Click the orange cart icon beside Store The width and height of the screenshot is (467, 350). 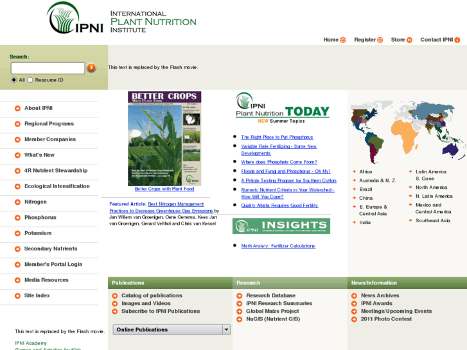[410, 40]
